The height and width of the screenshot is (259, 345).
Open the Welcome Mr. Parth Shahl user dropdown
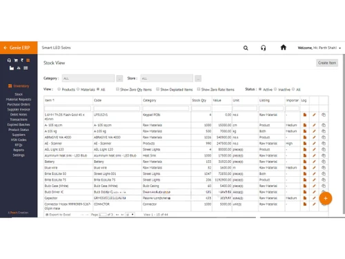coord(319,48)
